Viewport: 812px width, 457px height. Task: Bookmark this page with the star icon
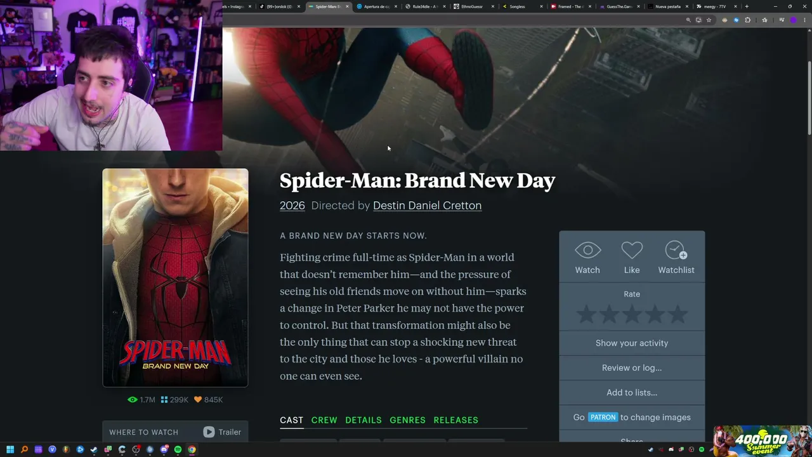coord(709,20)
